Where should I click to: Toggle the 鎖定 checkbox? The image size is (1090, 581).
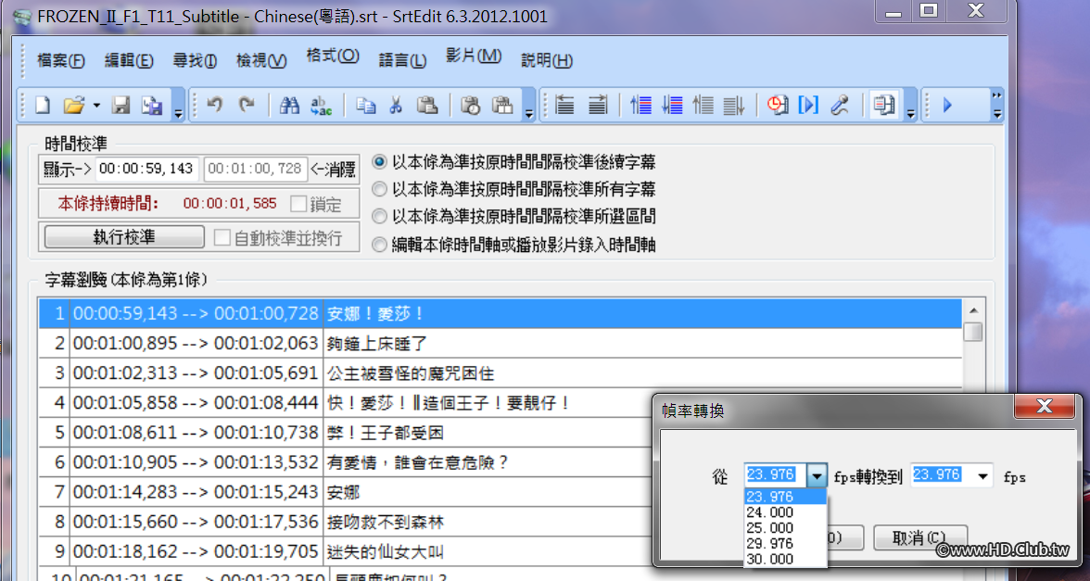(298, 204)
